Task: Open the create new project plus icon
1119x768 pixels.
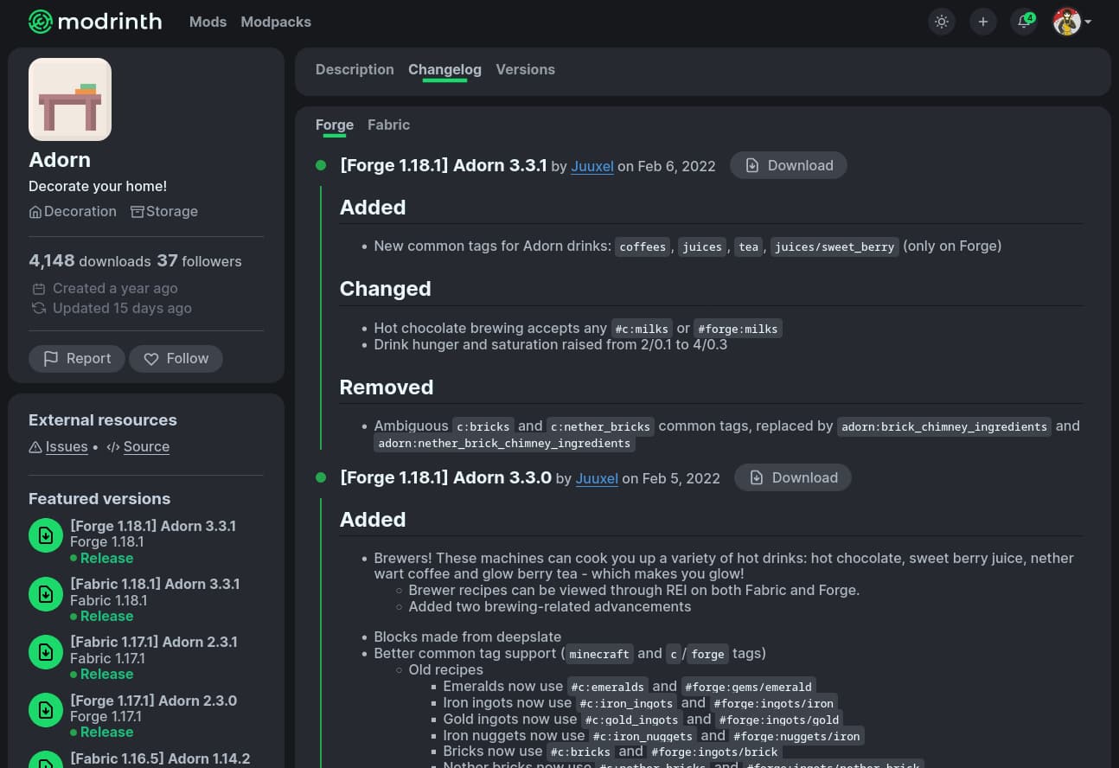Action: (982, 22)
